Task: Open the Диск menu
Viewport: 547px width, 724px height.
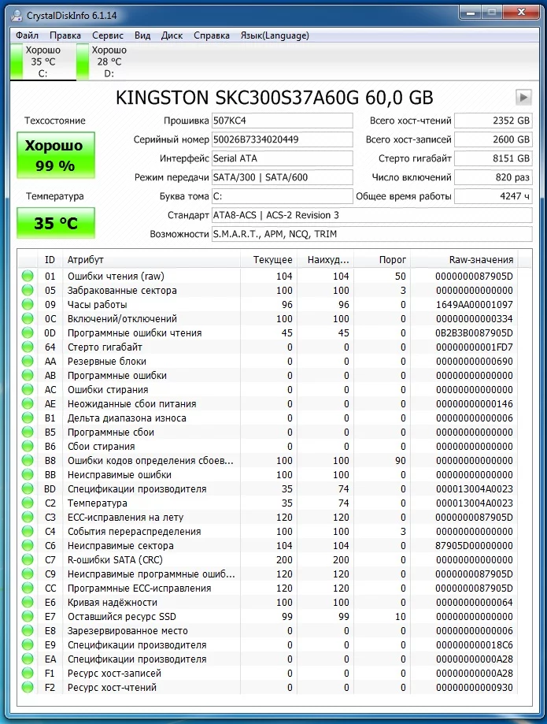Action: (172, 35)
